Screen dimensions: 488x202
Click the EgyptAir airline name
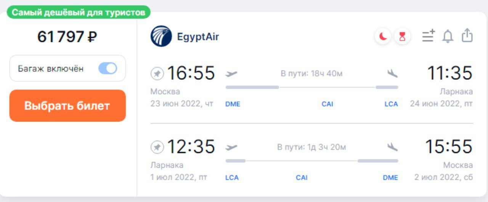click(x=198, y=37)
